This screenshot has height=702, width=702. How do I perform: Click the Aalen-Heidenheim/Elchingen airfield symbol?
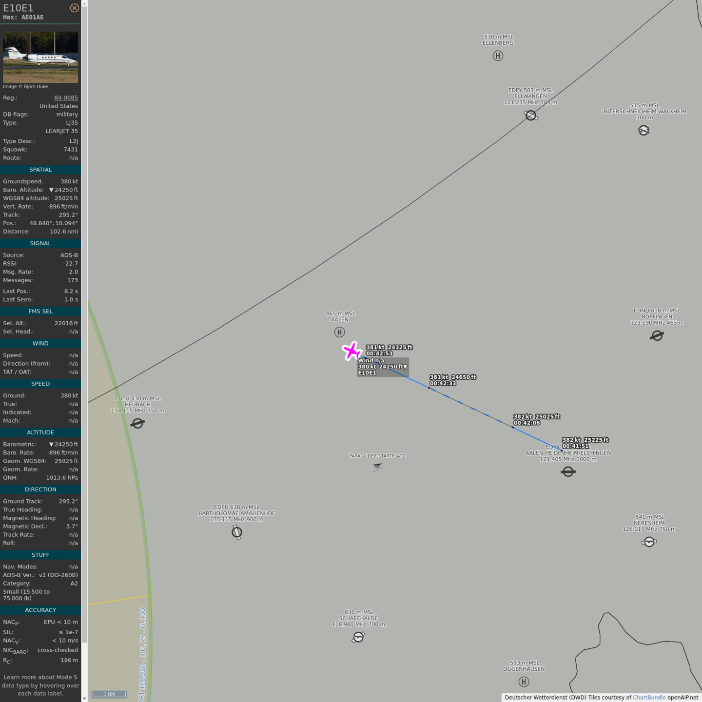pos(568,472)
